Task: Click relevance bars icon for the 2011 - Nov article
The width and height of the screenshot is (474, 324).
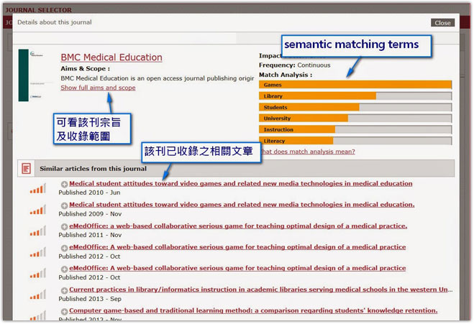Action: click(38, 231)
